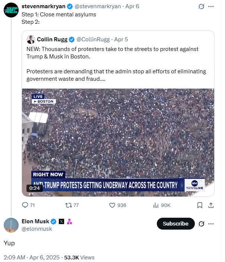
Task: Click the Grok icon beside Subscribe button
Action: (202, 224)
